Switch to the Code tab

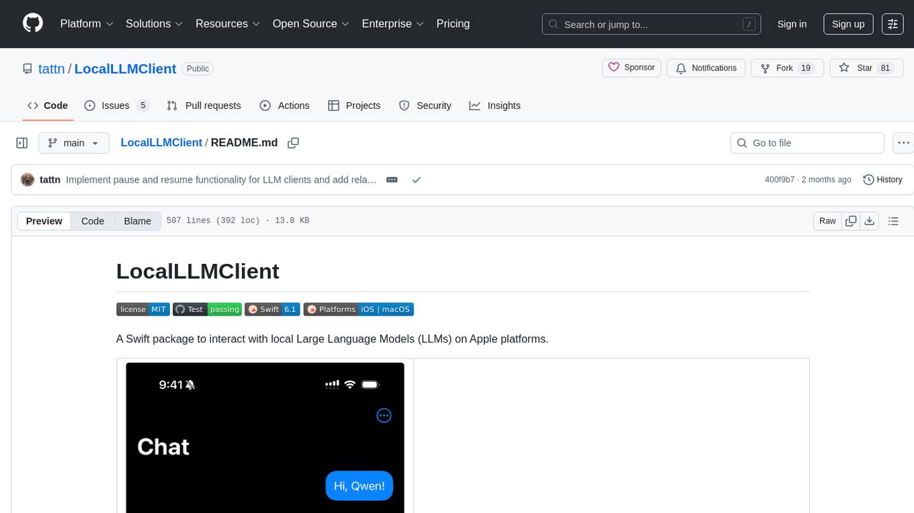pyautogui.click(x=48, y=105)
